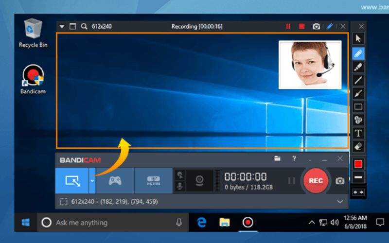Screen dimensions: 389x243
Task: Open the recording bar dropdown triangle menu
Action: [x=62, y=26]
